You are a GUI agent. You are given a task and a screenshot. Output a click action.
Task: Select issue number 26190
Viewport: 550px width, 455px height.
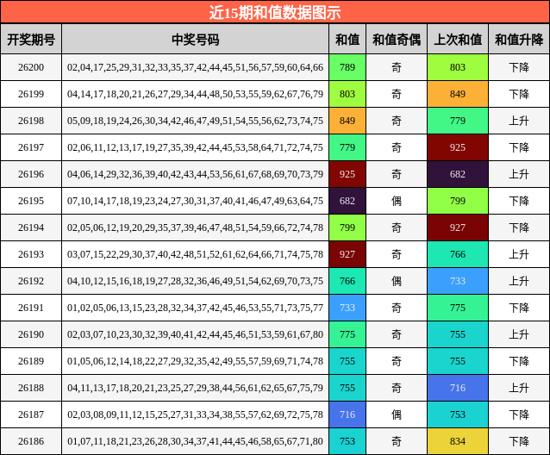(31, 334)
